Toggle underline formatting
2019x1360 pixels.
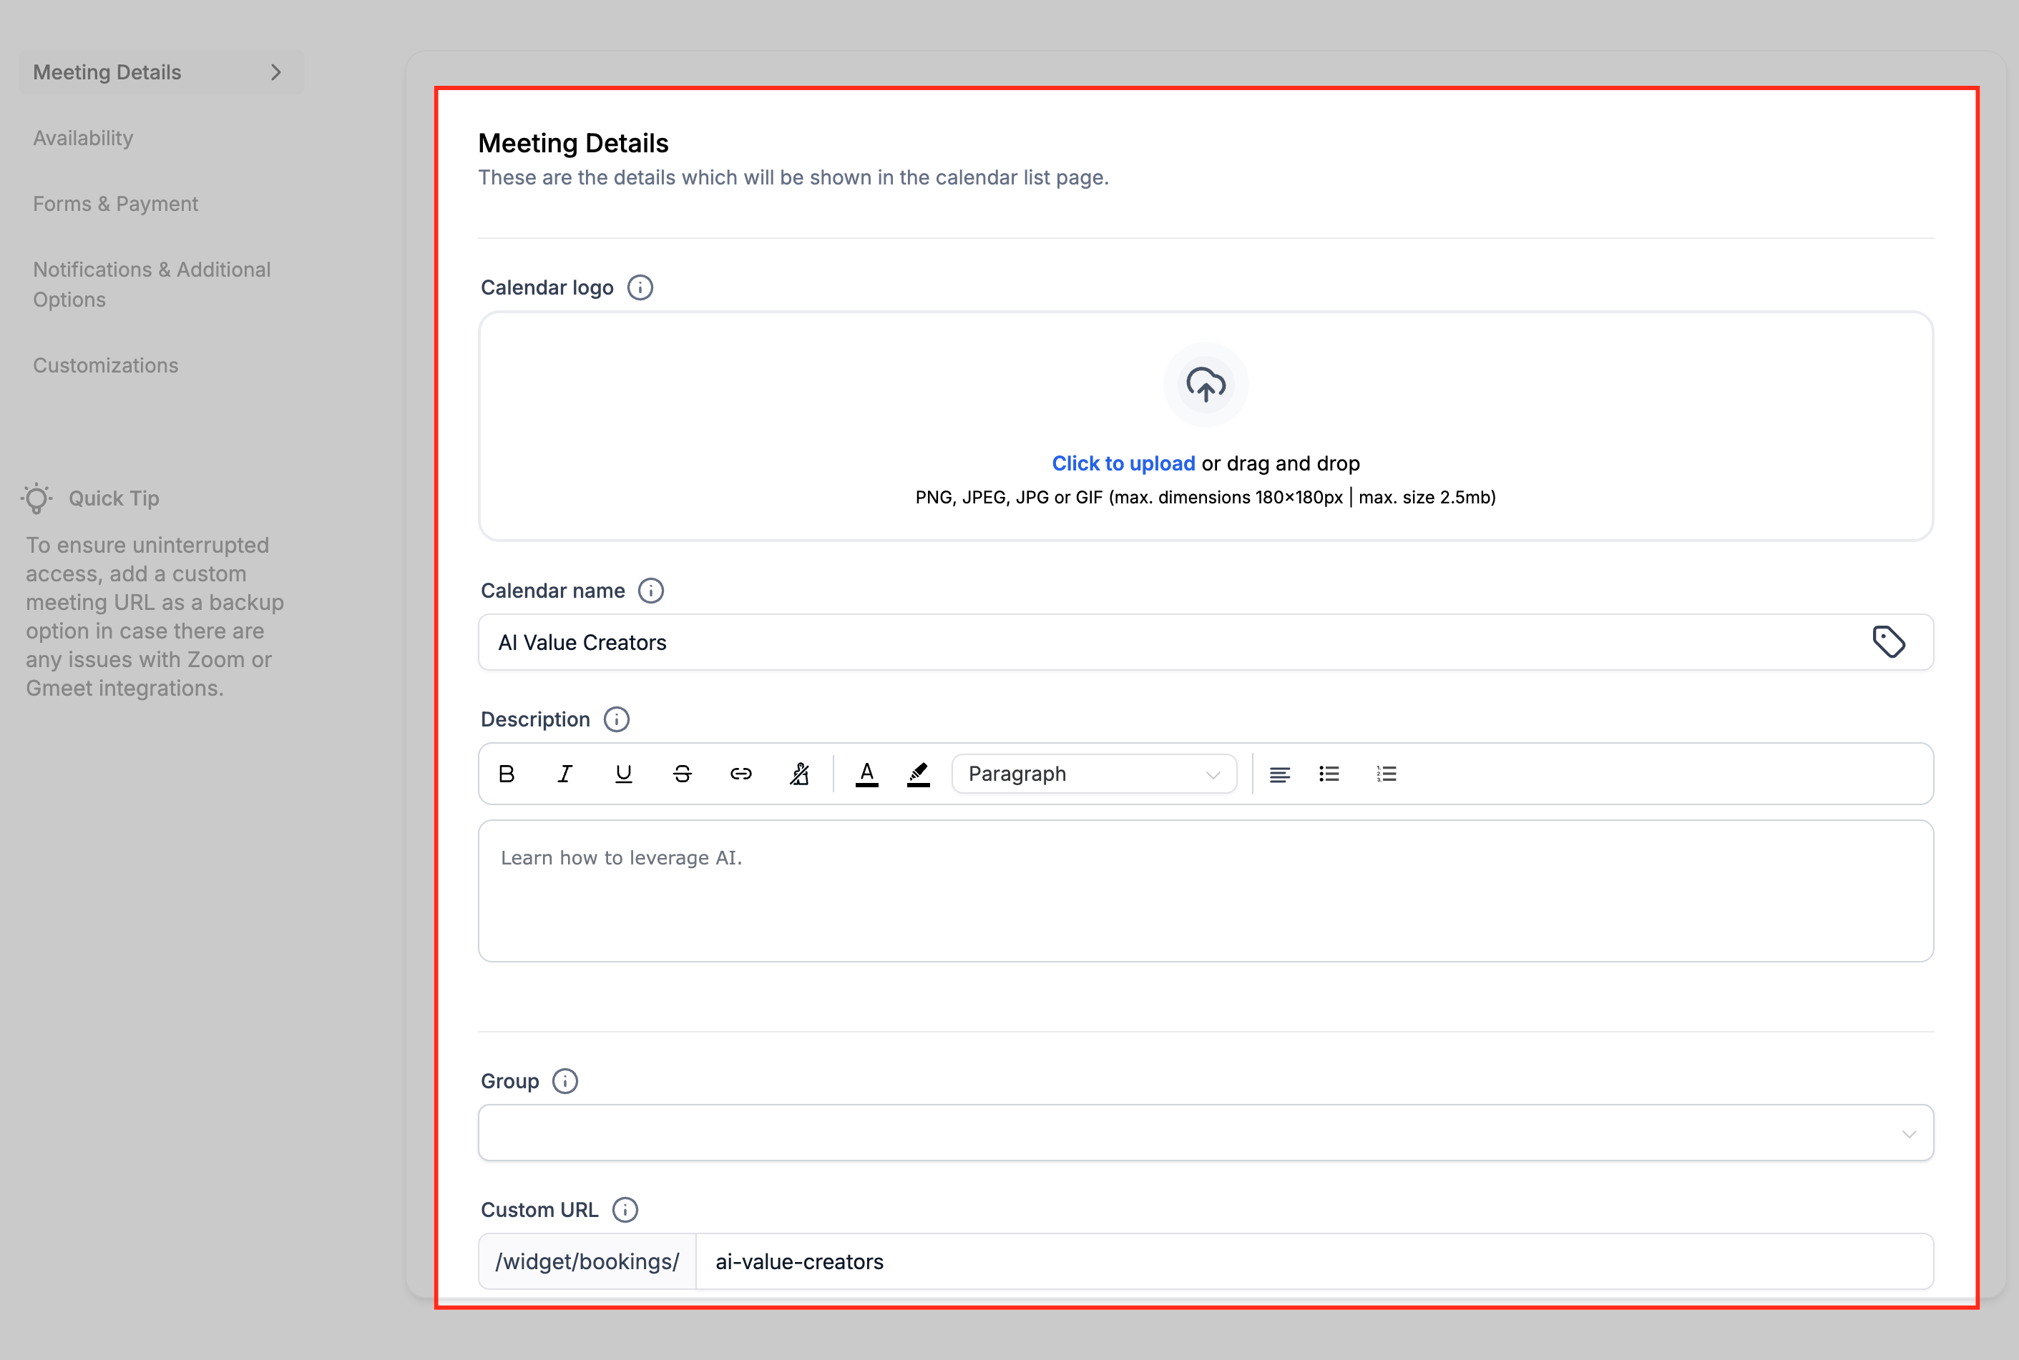[623, 774]
